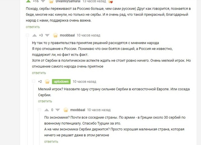Collapse uptodown's comment thread
This screenshot has height=145, width=201.
[34, 82]
